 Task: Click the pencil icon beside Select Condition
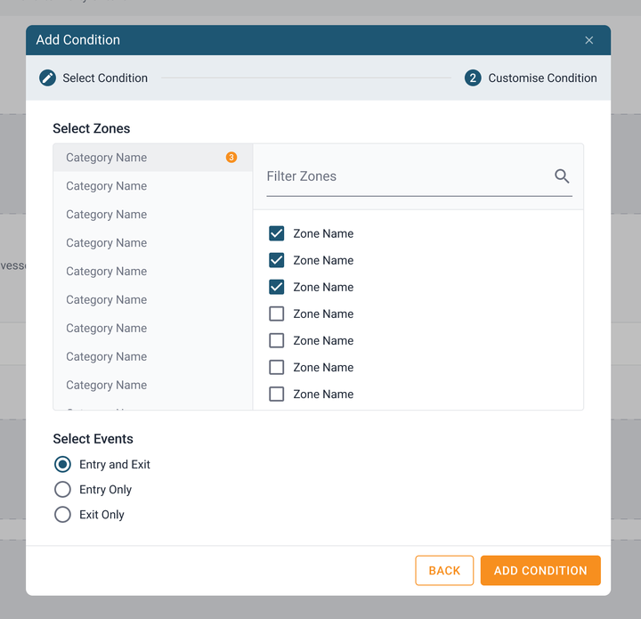click(48, 78)
